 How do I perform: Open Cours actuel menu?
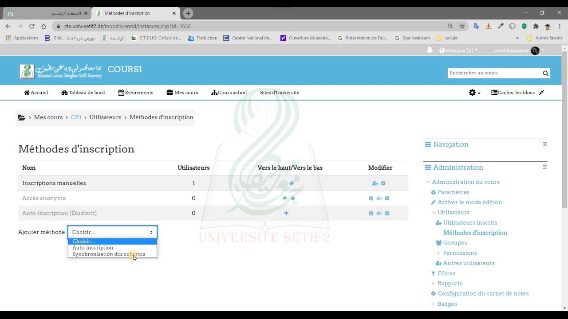coord(229,93)
